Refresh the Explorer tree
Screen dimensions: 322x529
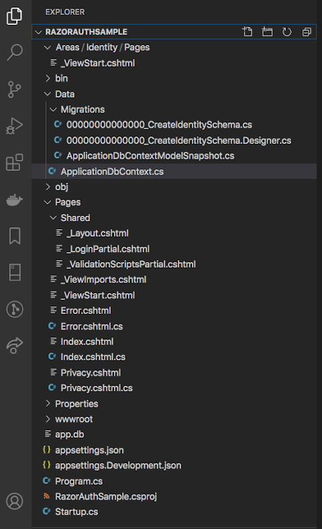[x=286, y=32]
